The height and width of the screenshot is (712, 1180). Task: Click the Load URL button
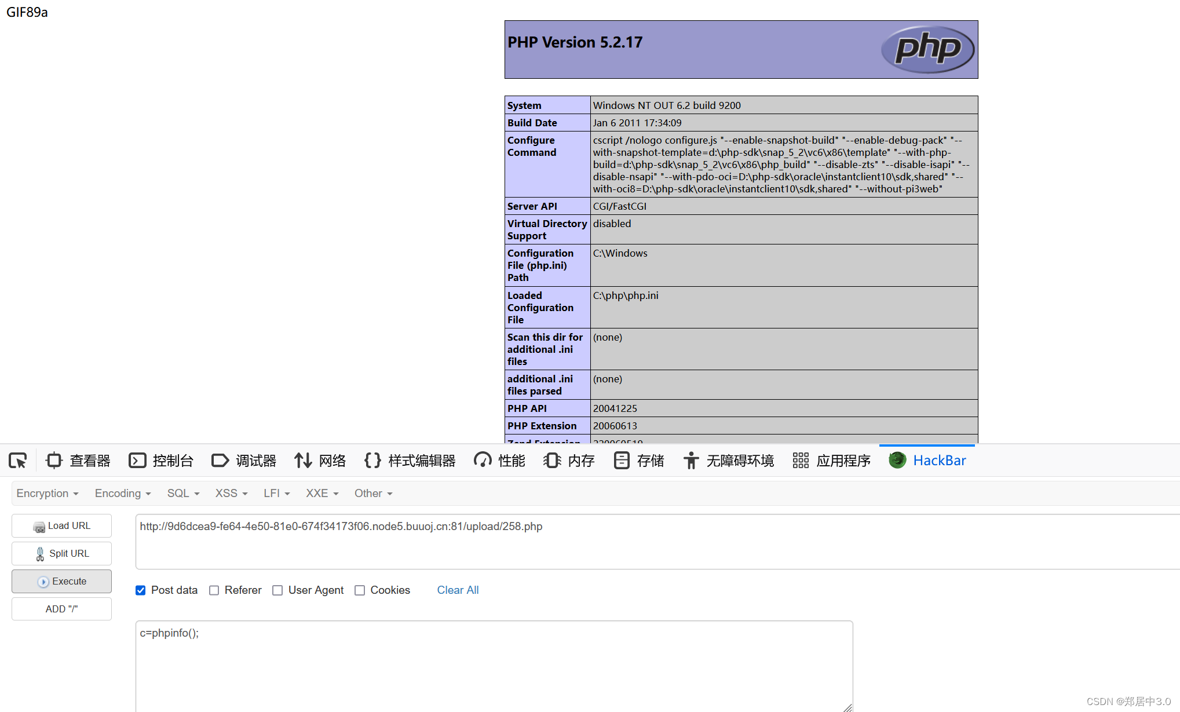click(61, 525)
